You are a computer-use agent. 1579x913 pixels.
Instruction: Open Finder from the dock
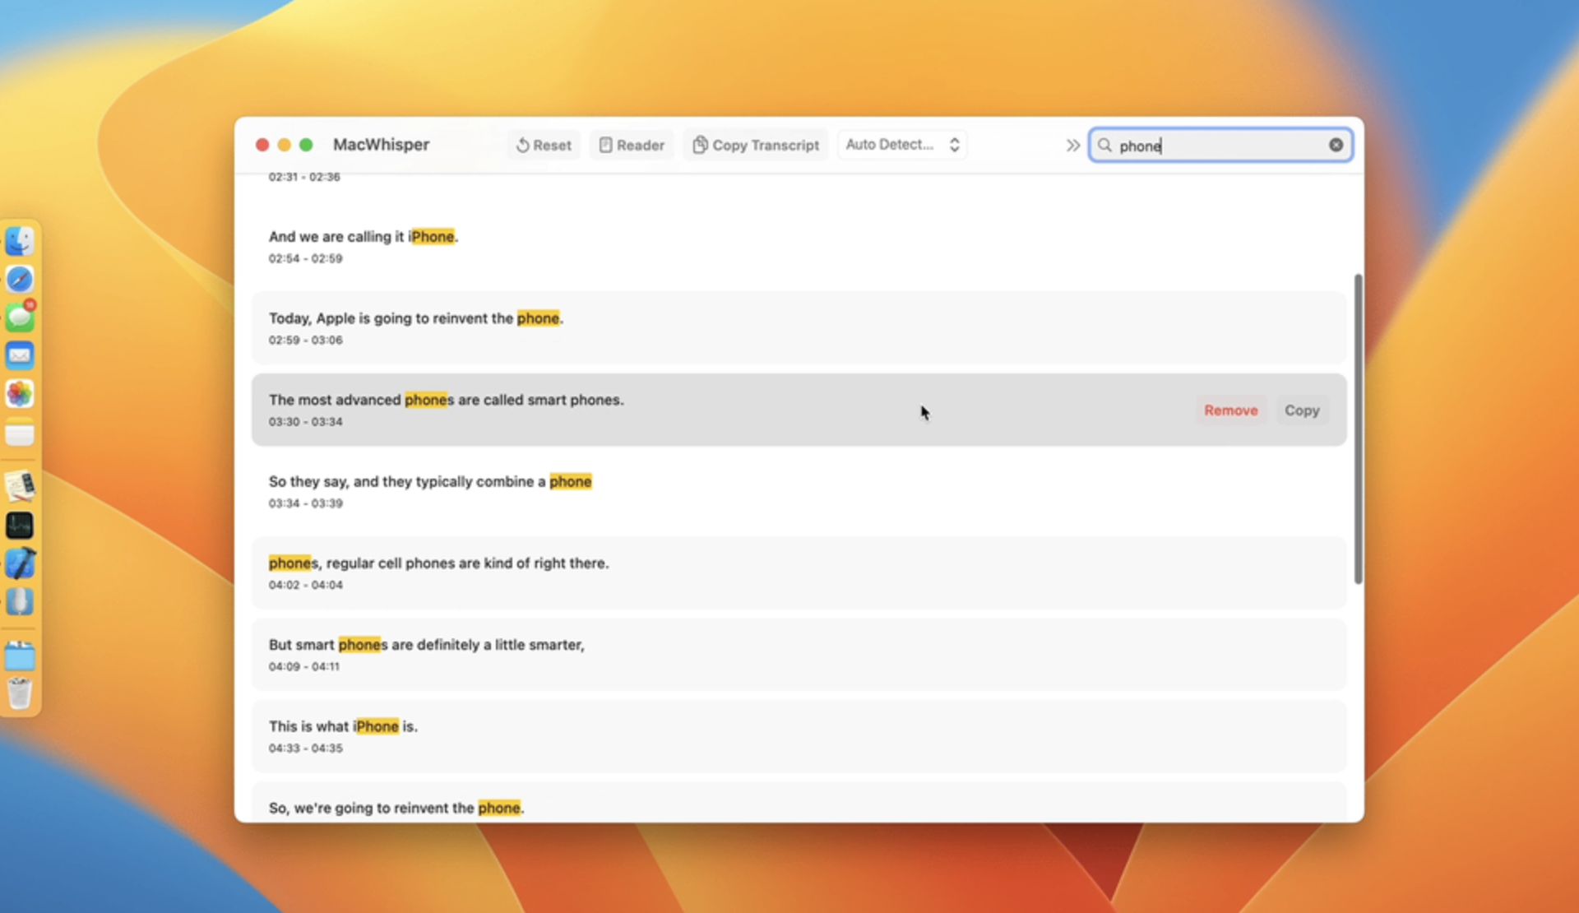tap(20, 241)
